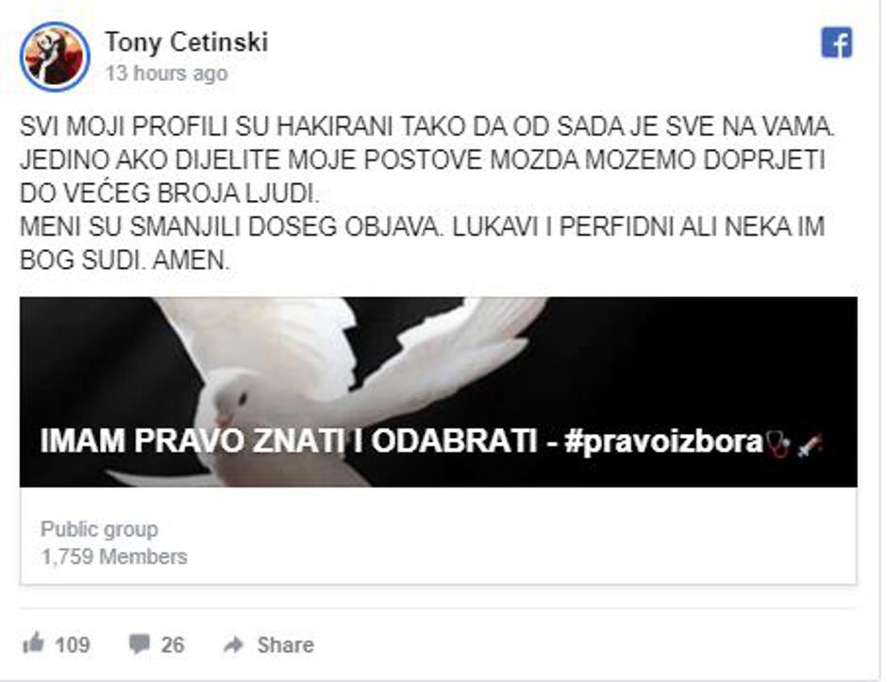
Task: Click the Tony Cetinski name link
Action: pos(186,42)
